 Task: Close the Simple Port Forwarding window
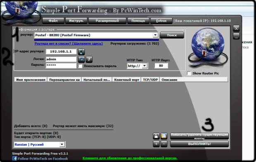(x=236, y=28)
